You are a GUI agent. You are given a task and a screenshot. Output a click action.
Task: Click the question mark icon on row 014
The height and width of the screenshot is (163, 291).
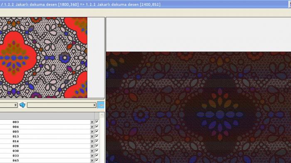pos(92,141)
